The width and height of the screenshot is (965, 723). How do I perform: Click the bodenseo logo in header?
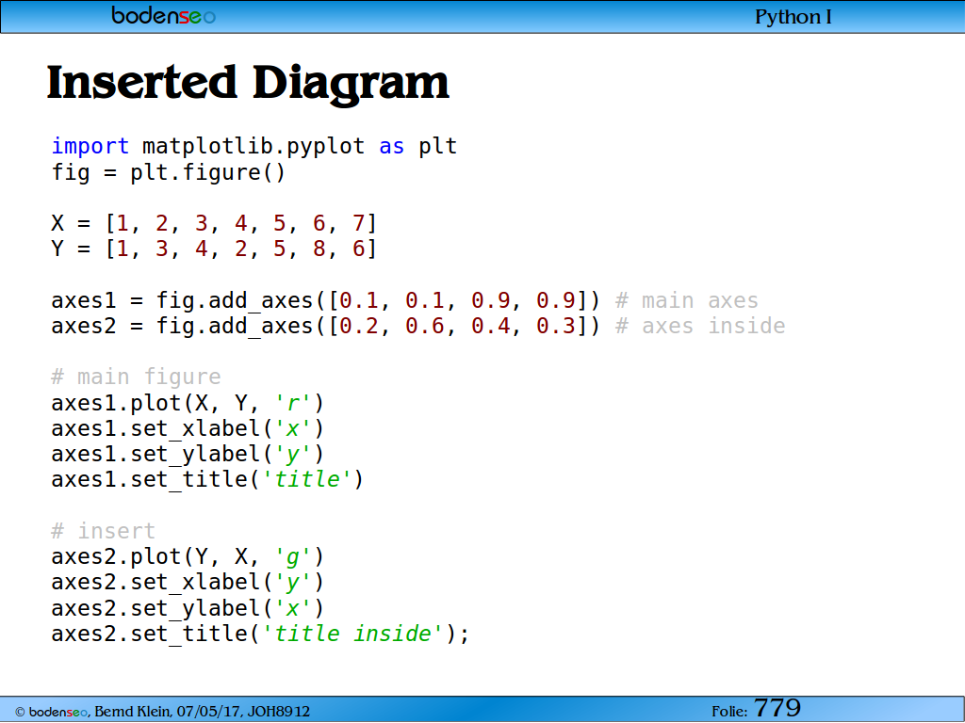point(164,15)
